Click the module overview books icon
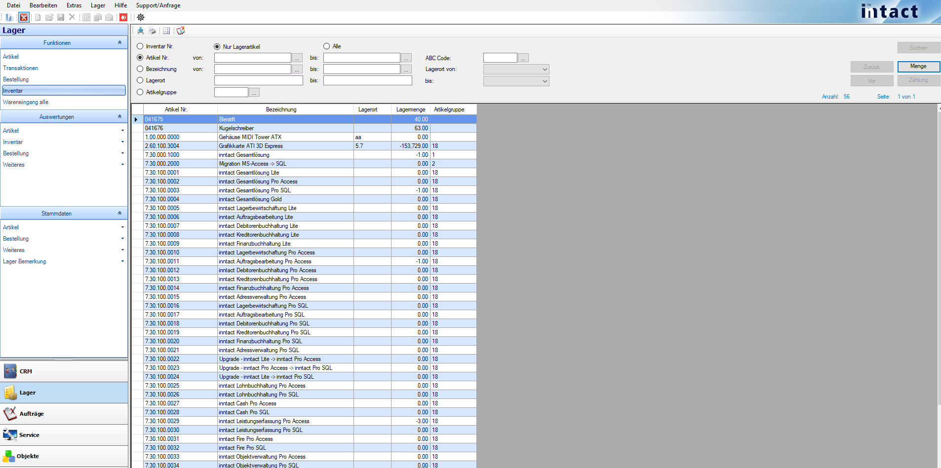The height and width of the screenshot is (468, 941). coord(9,17)
